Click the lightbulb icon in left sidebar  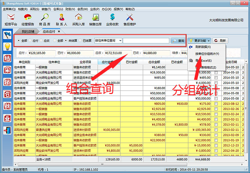point(7,46)
